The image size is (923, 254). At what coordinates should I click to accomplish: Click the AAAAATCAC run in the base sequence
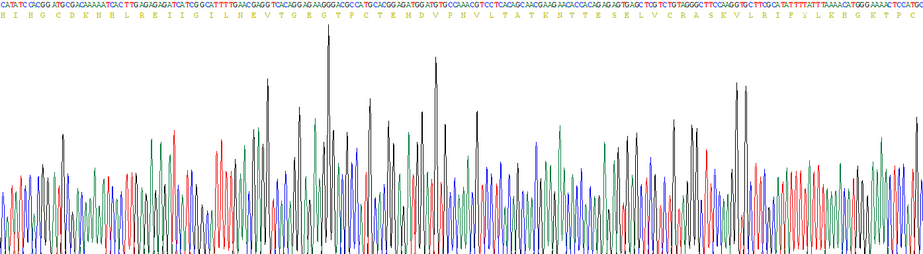coord(103,5)
